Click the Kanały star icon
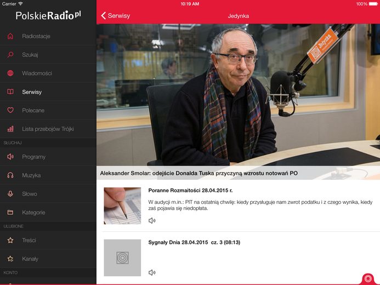The height and width of the screenshot is (285, 380). coord(10,259)
